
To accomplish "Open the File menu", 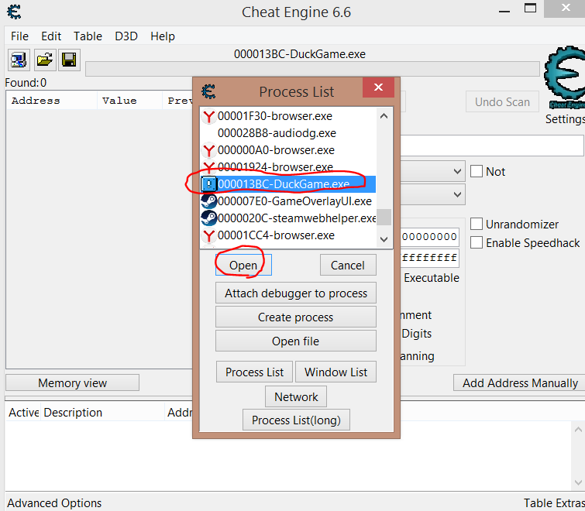I will [20, 36].
